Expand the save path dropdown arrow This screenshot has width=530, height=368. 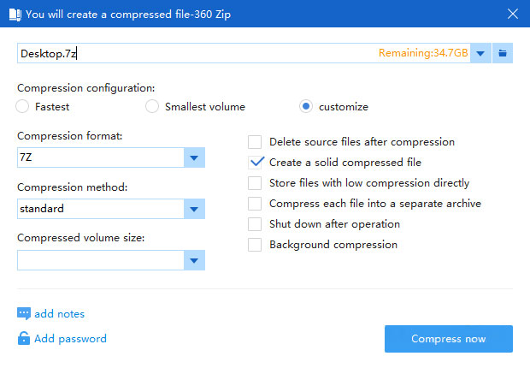pos(480,53)
